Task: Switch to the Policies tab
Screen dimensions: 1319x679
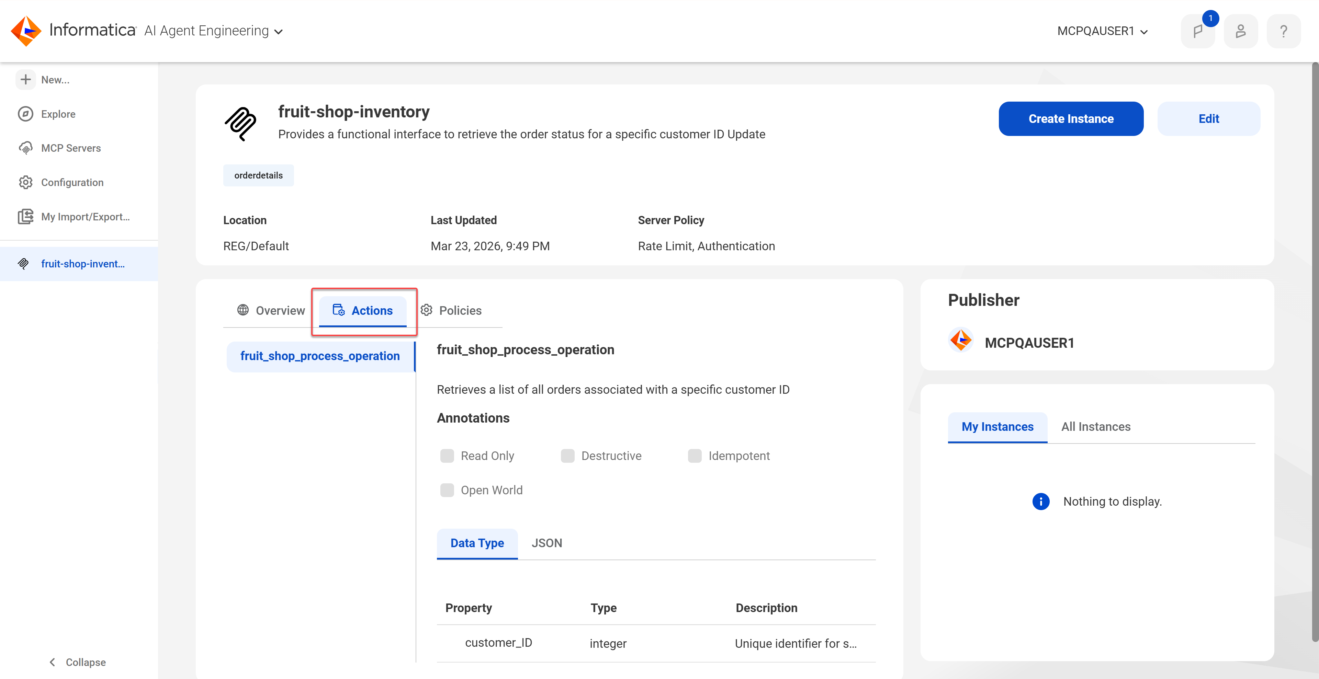Action: tap(451, 310)
